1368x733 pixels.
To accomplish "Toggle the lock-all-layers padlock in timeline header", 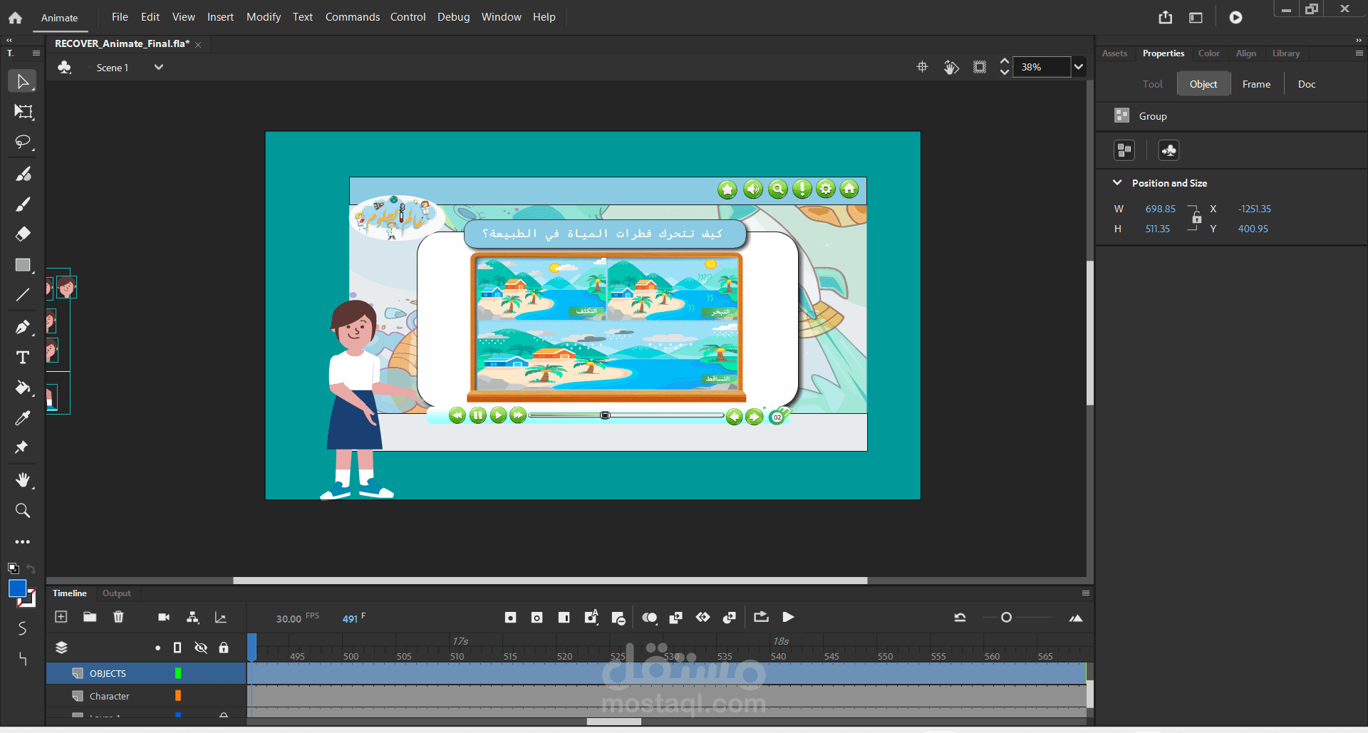I will (x=224, y=648).
